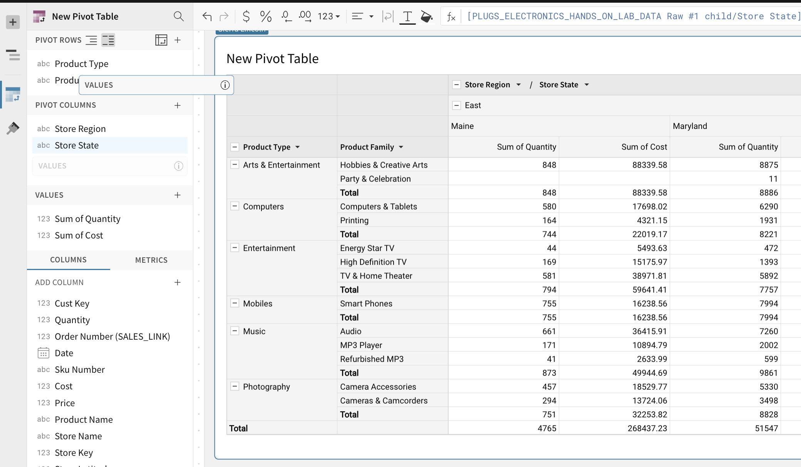This screenshot has height=467, width=801.
Task: Select the text color tool
Action: tap(407, 16)
